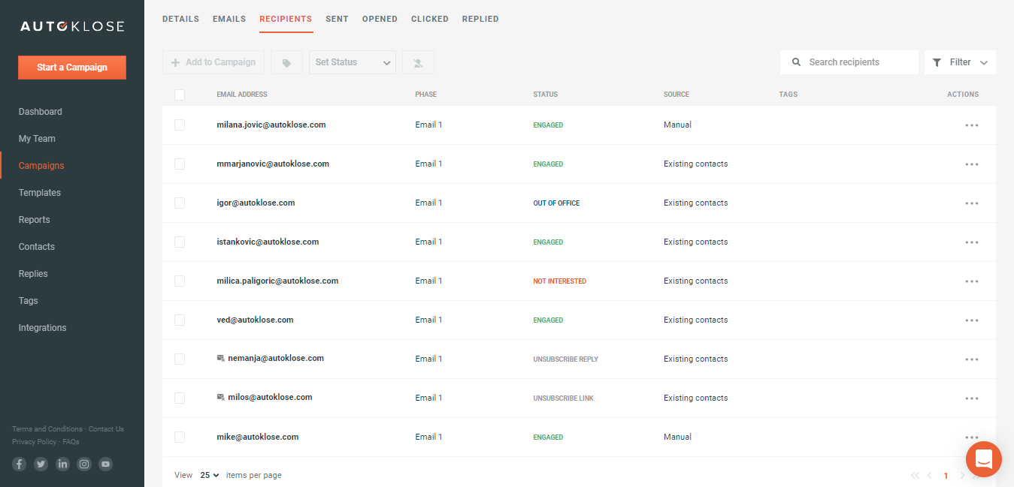Screen dimensions: 1014x487
Task: Open the Facebook social icon
Action: [20, 464]
